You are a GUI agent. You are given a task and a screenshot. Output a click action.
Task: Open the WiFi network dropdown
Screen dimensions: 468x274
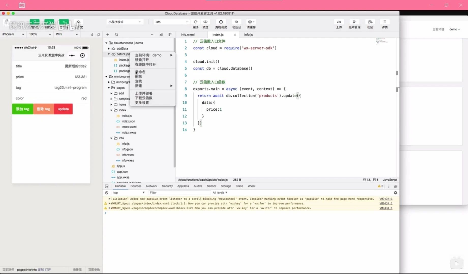click(x=67, y=34)
